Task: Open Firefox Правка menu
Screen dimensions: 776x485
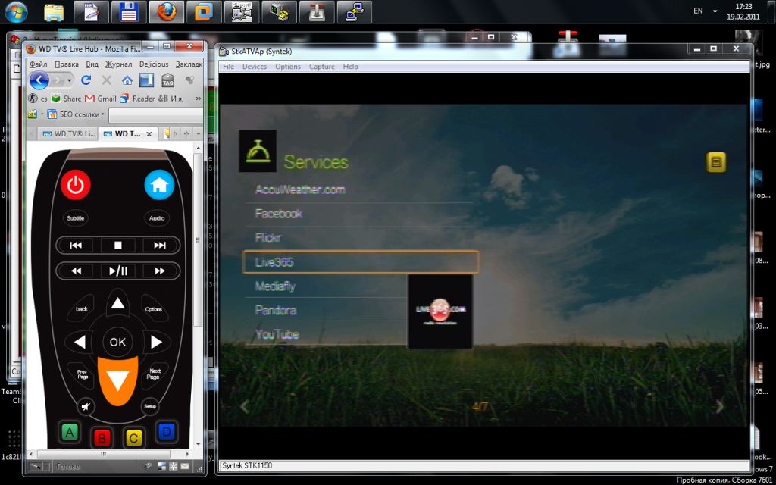Action: point(67,64)
